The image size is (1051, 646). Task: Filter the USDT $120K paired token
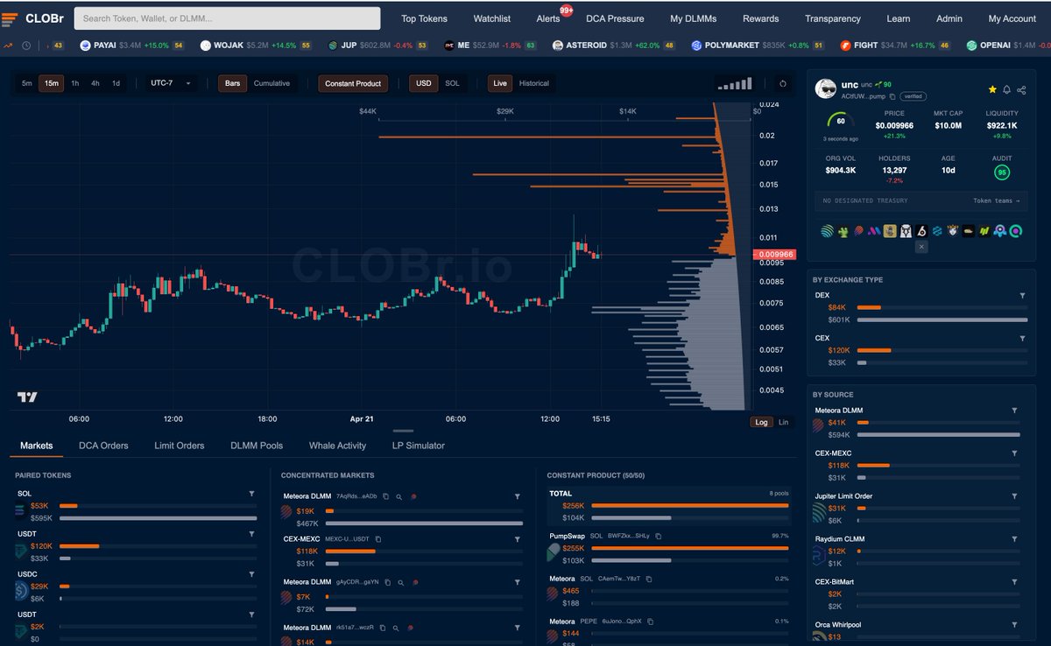click(251, 534)
